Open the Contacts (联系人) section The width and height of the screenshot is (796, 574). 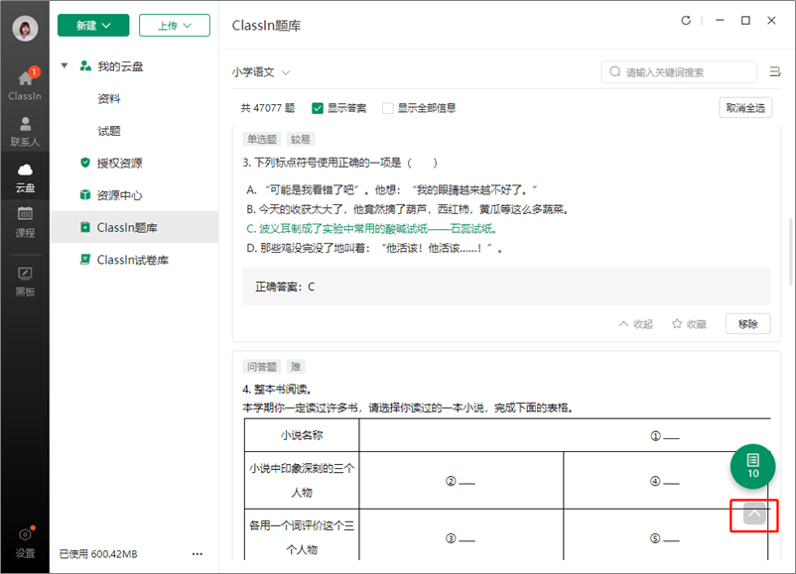pos(25,132)
